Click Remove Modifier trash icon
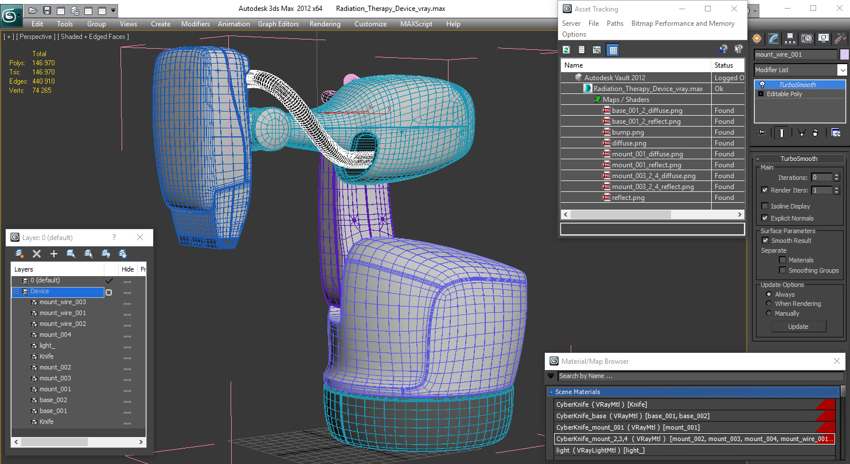This screenshot has height=464, width=850. [x=816, y=133]
